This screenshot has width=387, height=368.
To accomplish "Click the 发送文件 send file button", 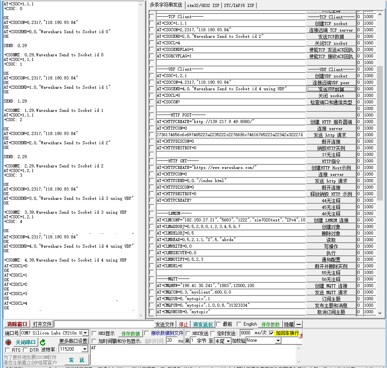I will tap(165, 324).
